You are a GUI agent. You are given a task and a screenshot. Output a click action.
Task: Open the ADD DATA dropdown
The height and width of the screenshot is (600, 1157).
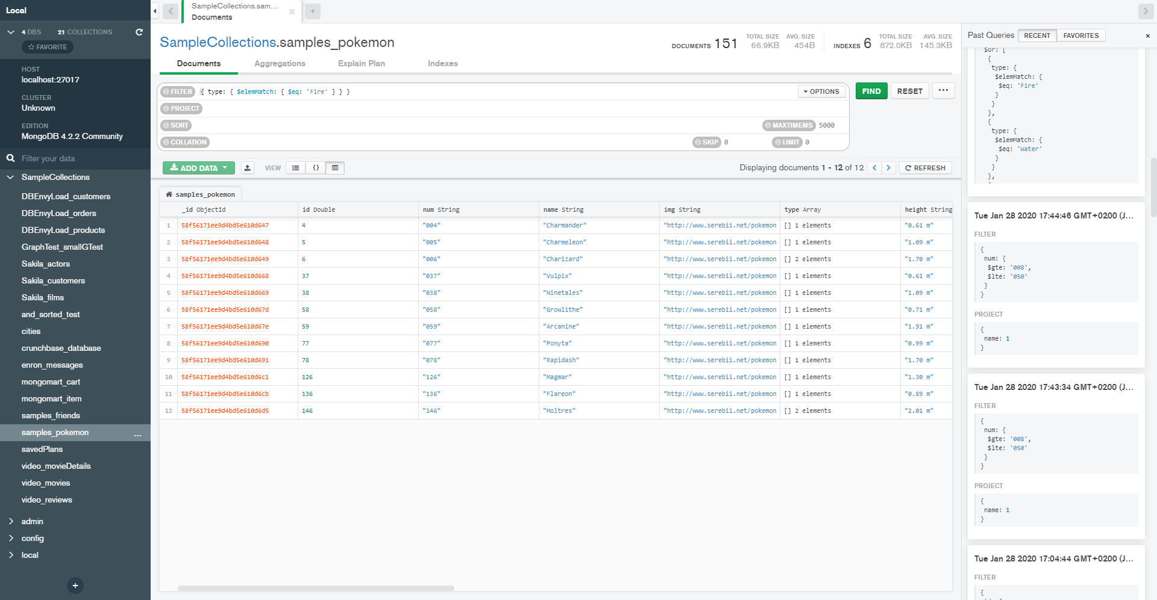pyautogui.click(x=198, y=168)
